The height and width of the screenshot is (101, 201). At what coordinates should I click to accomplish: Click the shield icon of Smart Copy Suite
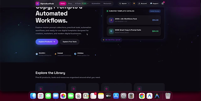[111, 31]
